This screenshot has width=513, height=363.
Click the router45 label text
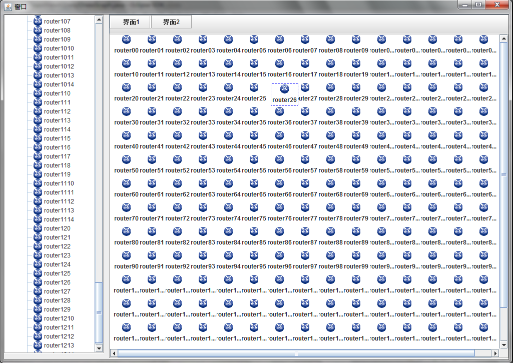(254, 146)
